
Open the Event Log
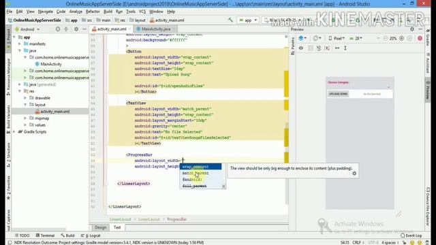point(411,235)
